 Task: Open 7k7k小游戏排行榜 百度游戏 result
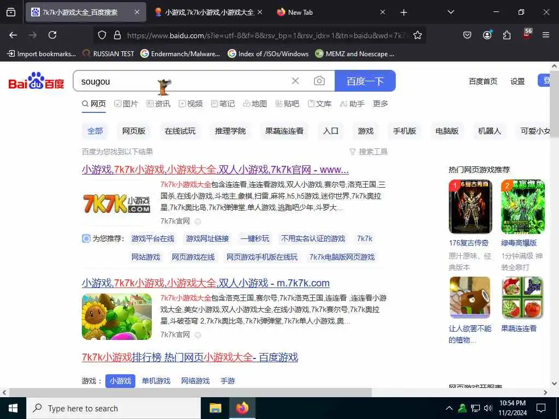pyautogui.click(x=190, y=357)
